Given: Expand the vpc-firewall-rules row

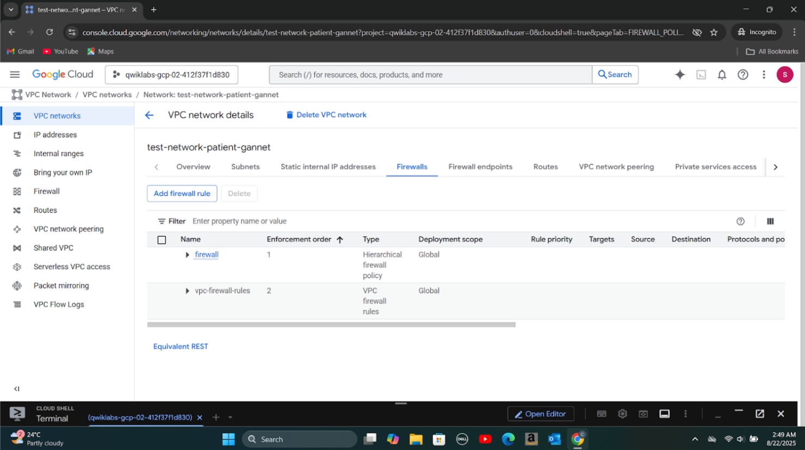Looking at the screenshot, I should point(188,291).
